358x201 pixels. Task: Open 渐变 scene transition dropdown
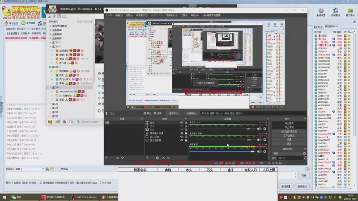click(287, 154)
